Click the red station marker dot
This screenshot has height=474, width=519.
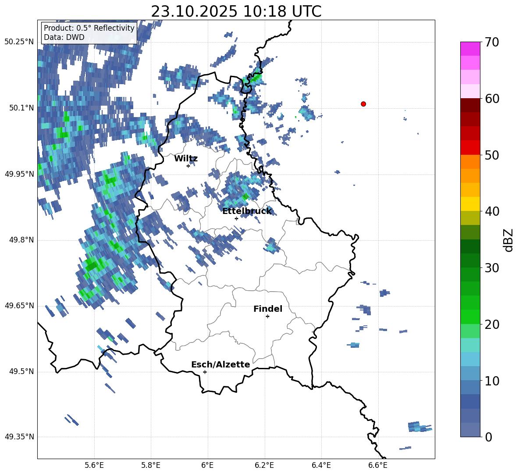click(x=363, y=104)
